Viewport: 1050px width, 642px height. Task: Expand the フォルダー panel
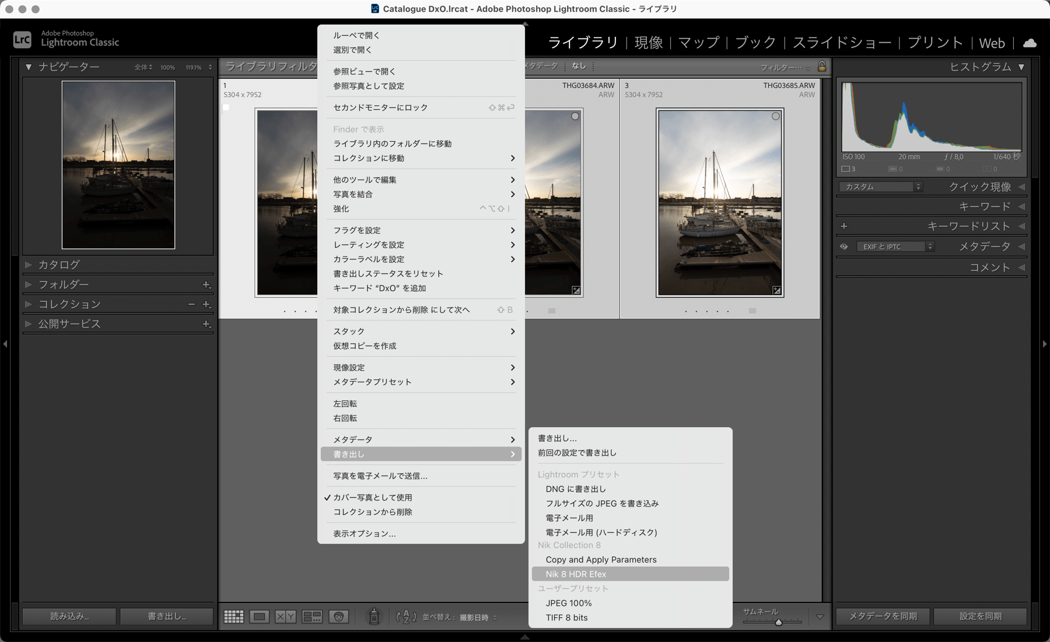click(x=28, y=285)
